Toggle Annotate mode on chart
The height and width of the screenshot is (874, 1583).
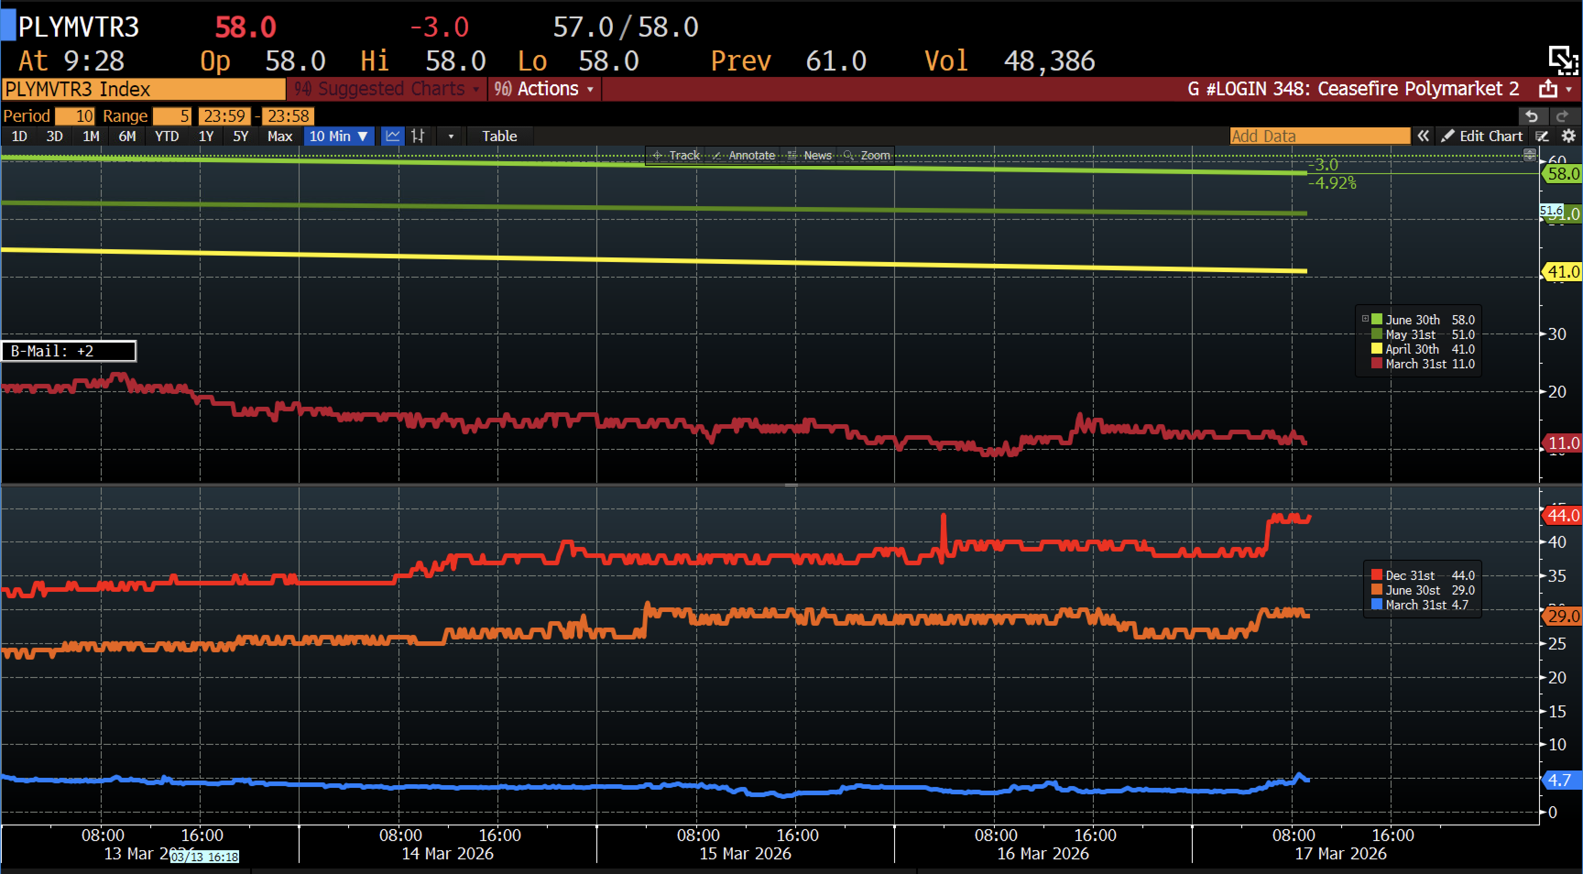pos(744,155)
